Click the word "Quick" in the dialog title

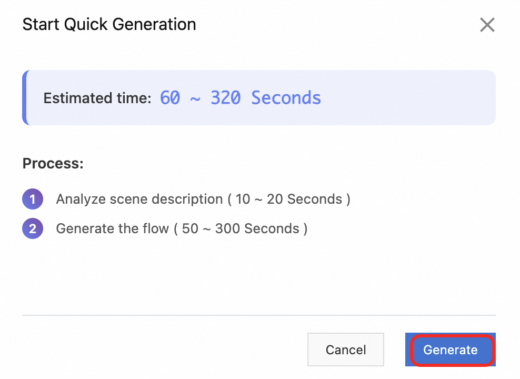[85, 24]
